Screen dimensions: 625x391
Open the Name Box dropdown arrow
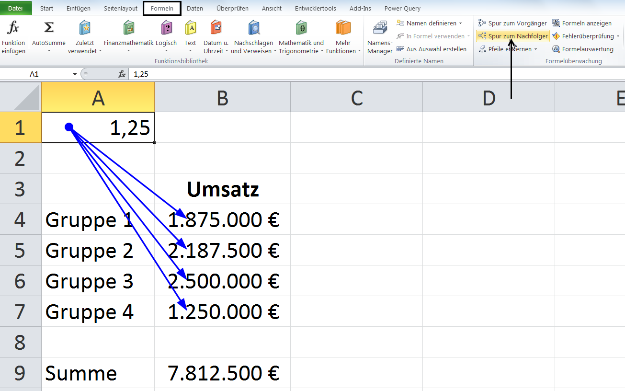pyautogui.click(x=75, y=74)
